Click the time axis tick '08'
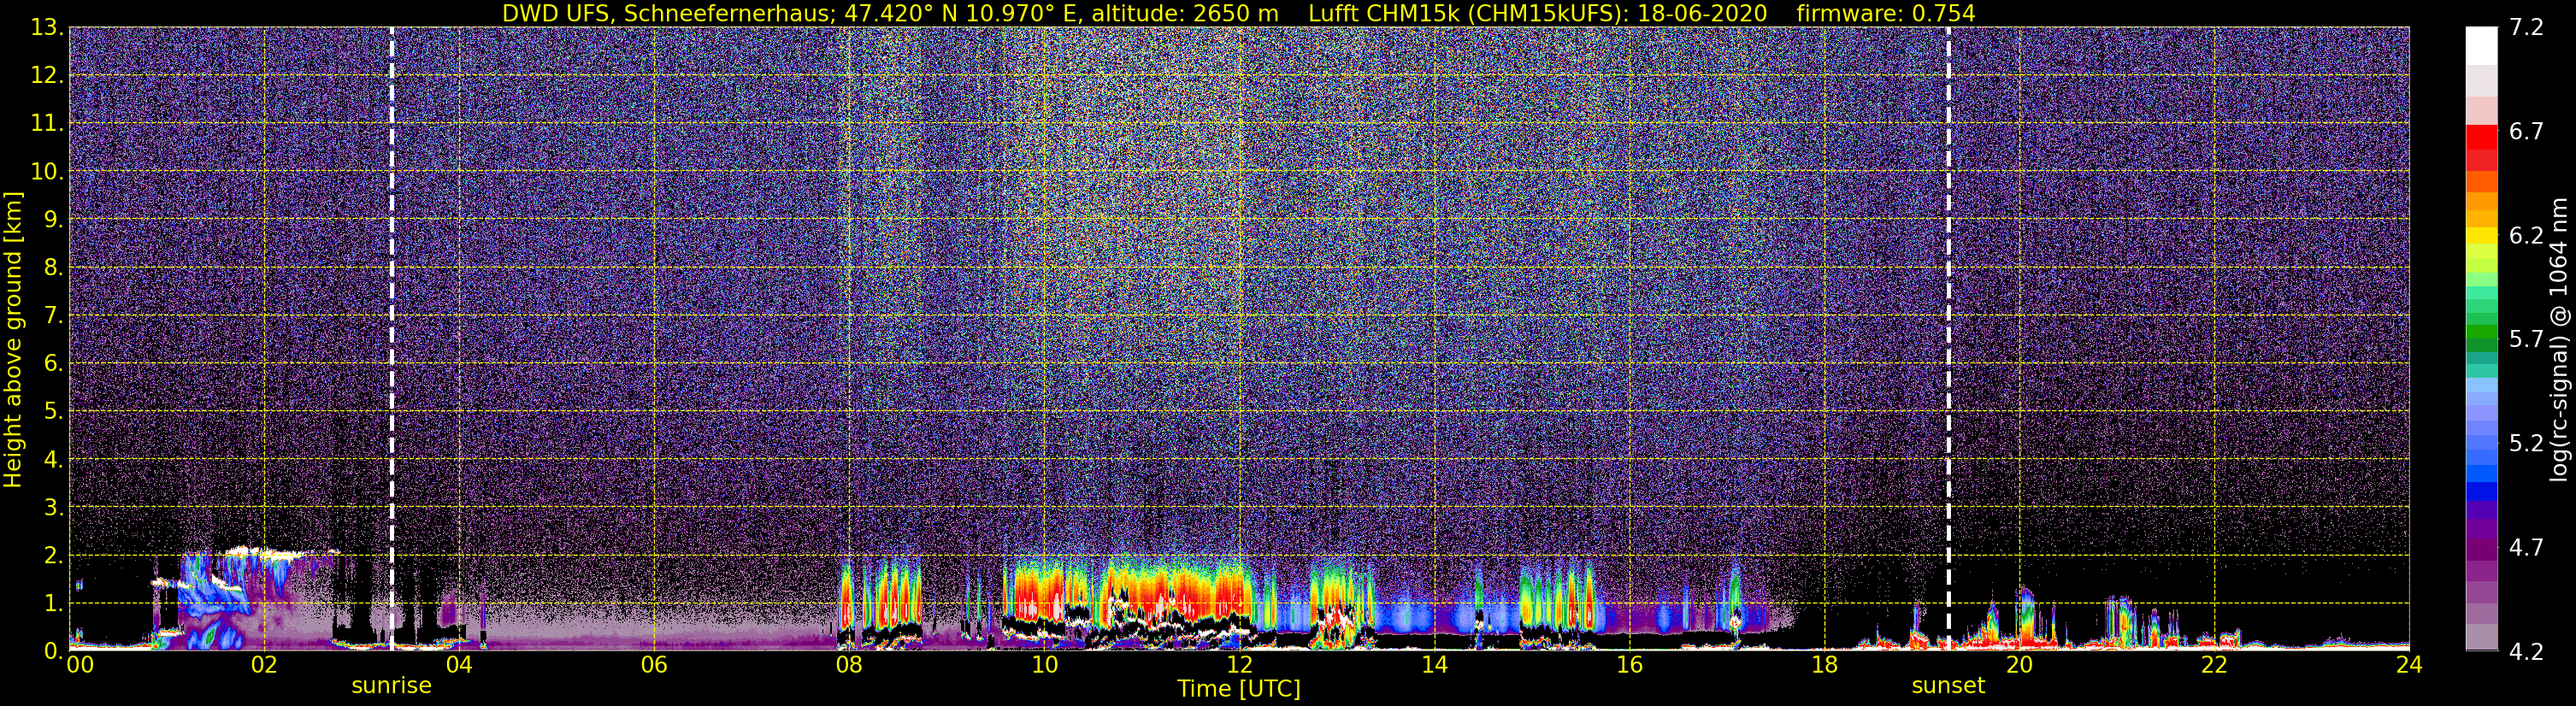Viewport: 2576px width, 706px height. pyautogui.click(x=849, y=665)
